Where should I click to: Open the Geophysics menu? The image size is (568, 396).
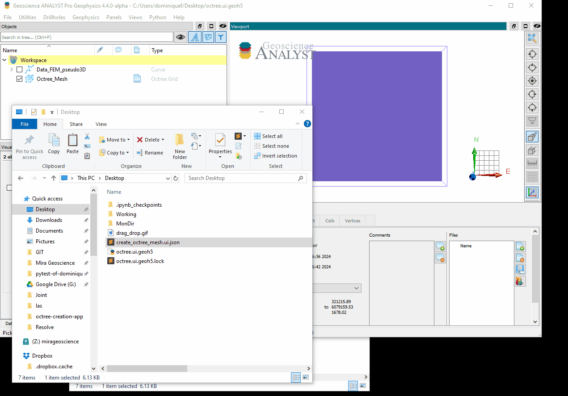click(85, 17)
